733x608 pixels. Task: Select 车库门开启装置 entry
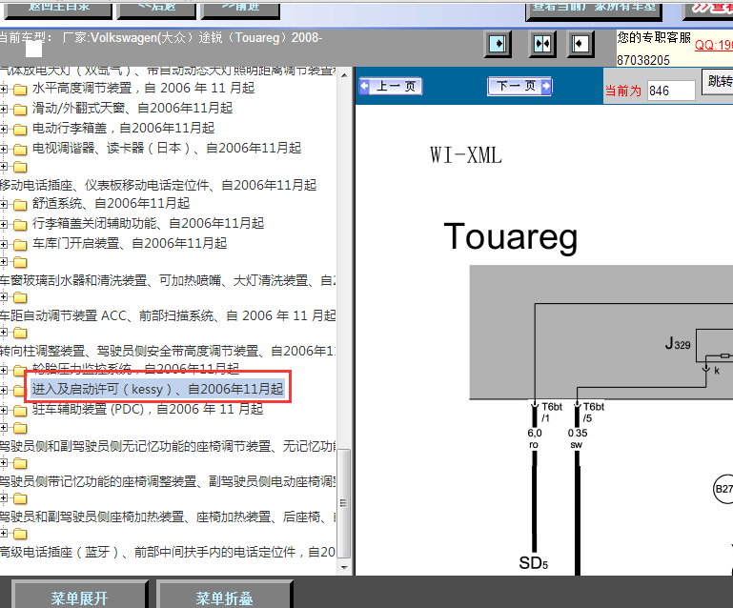click(x=130, y=243)
